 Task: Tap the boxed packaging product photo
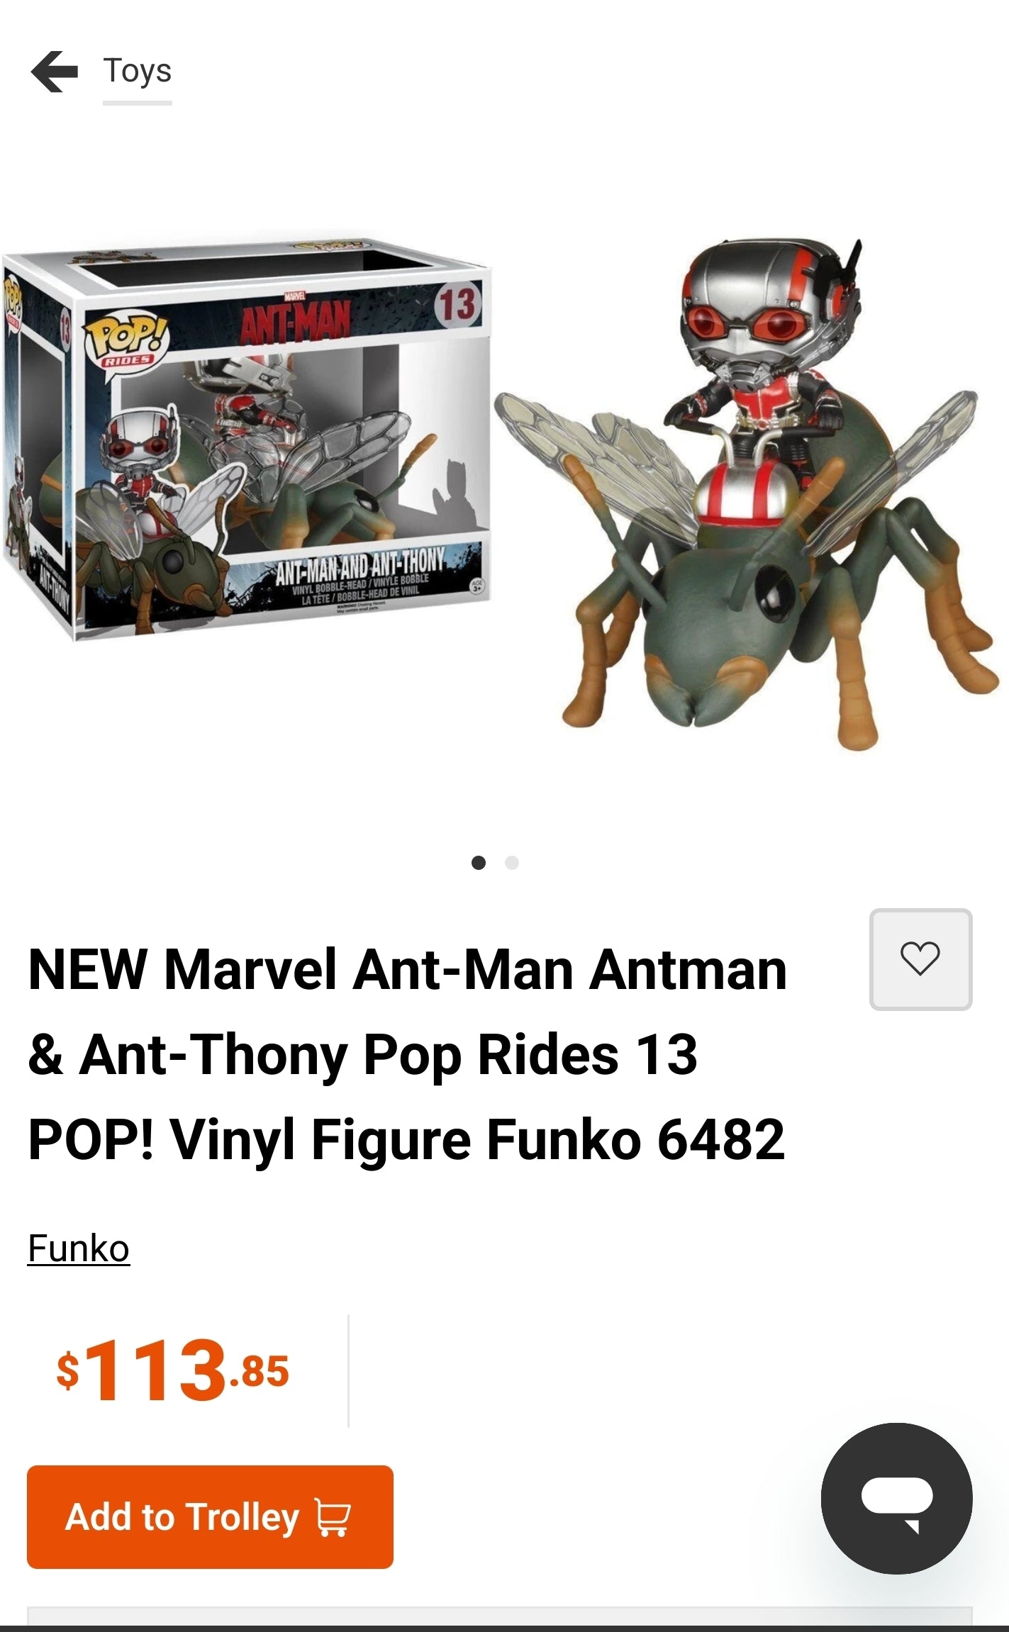(246, 436)
